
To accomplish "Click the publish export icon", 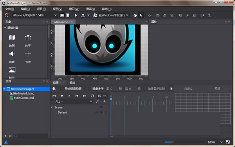I will (x=83, y=15).
